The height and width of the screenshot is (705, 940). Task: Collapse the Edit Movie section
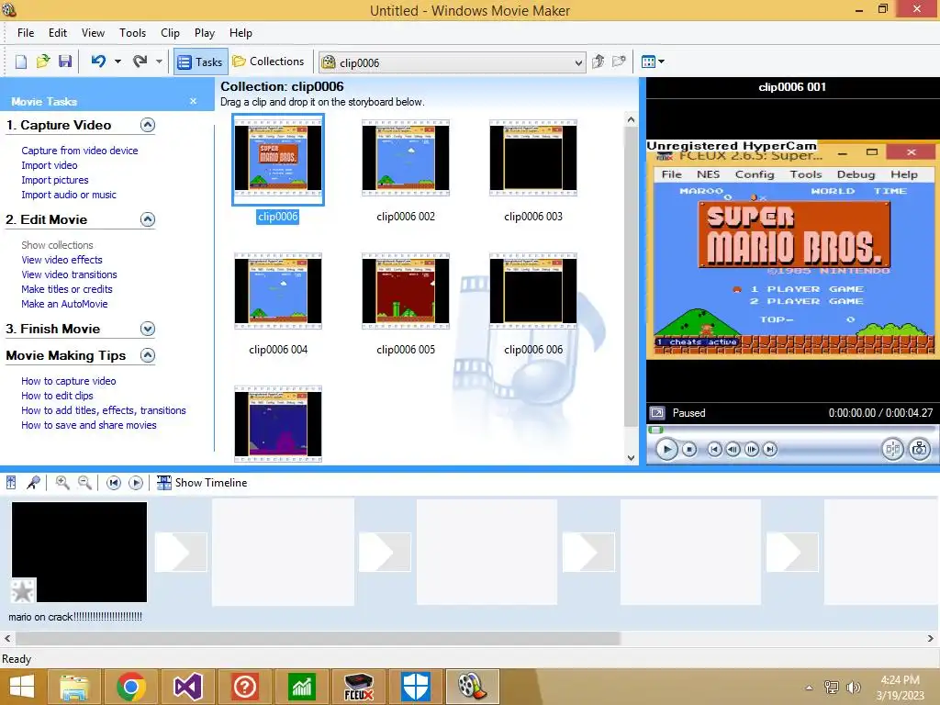tap(148, 219)
